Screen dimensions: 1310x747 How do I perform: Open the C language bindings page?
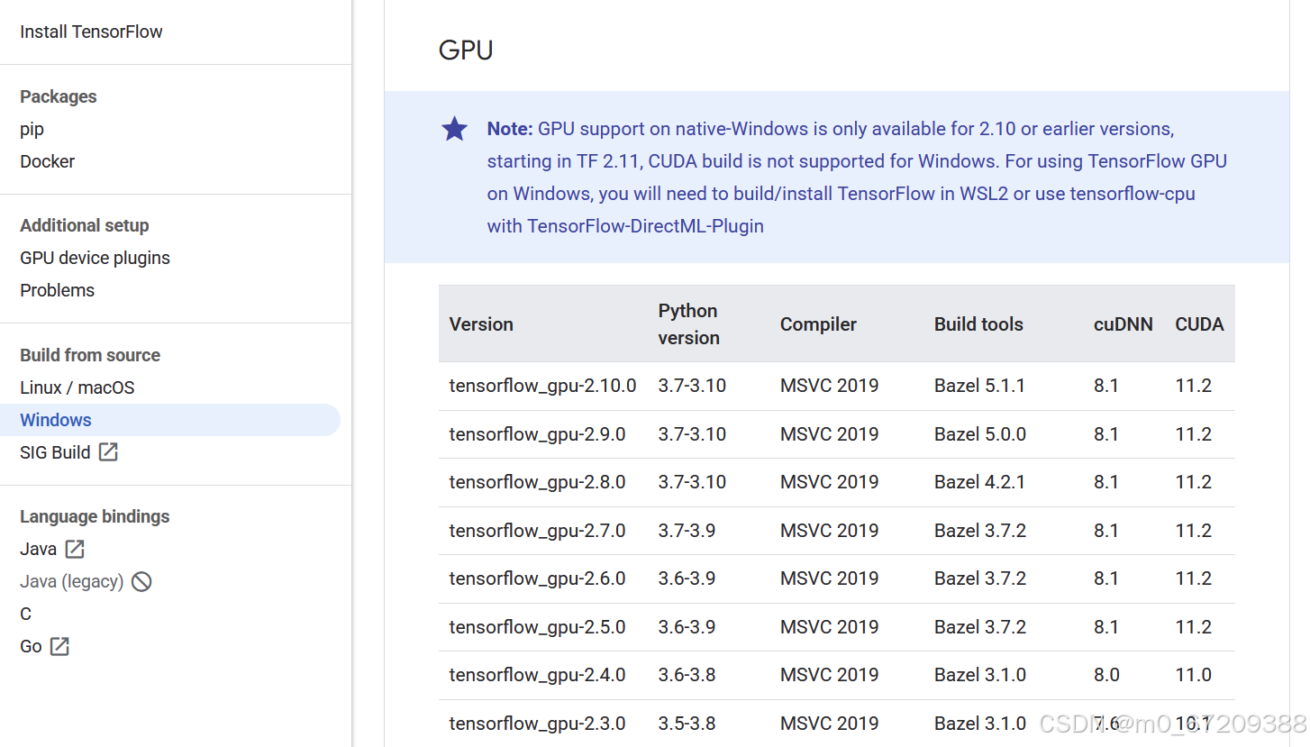point(25,614)
